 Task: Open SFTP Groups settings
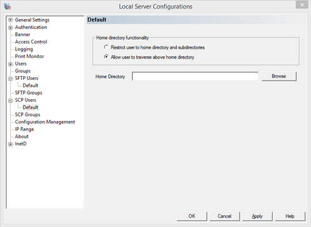(x=29, y=93)
